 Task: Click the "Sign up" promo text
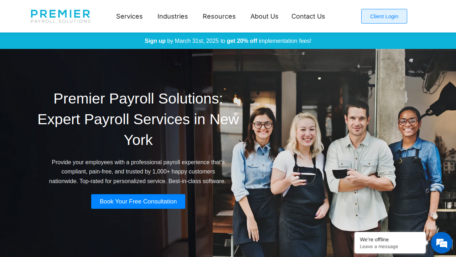click(155, 41)
